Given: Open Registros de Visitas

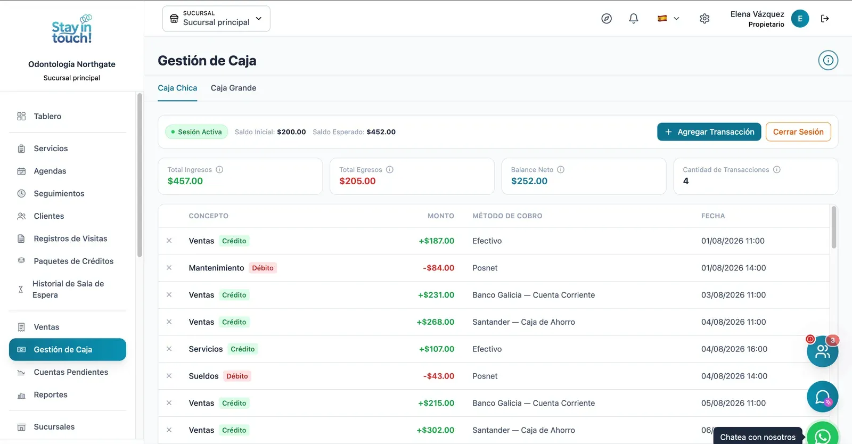Looking at the screenshot, I should pos(68,239).
